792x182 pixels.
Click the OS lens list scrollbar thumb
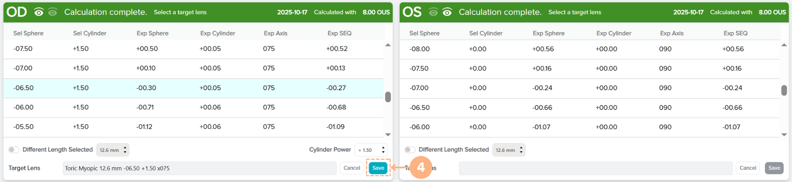click(784, 90)
